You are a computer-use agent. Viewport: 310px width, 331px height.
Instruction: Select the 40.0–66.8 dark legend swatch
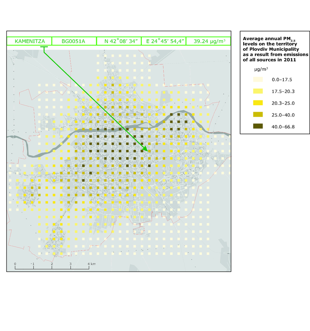click(258, 126)
